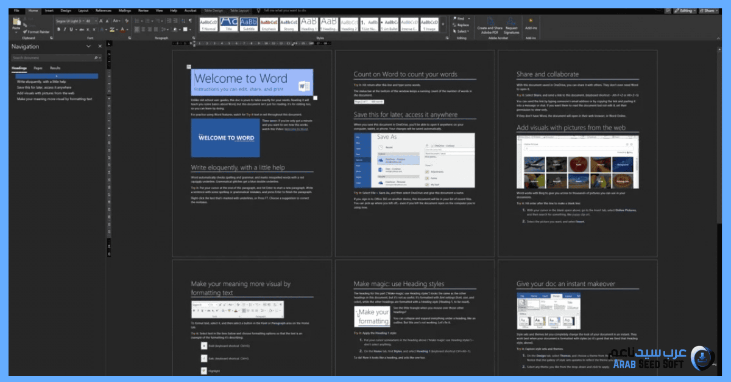Click the font color button
This screenshot has width=731, height=382.
click(x=122, y=29)
